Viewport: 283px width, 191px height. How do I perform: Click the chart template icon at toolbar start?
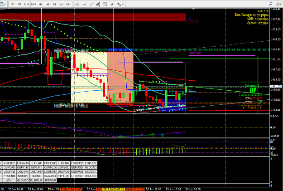1,4
